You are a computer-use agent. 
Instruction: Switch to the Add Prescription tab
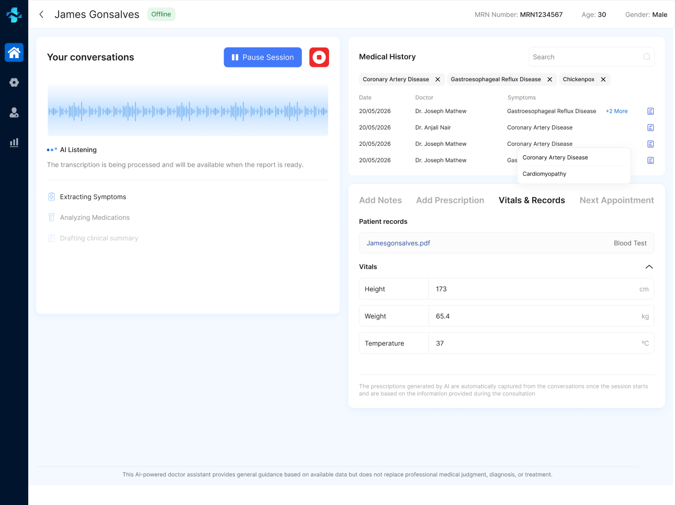pos(450,200)
